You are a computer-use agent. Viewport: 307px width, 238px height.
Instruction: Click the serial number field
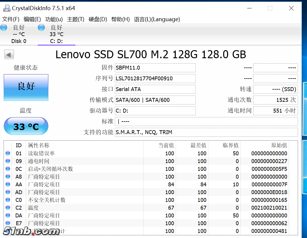(155, 79)
